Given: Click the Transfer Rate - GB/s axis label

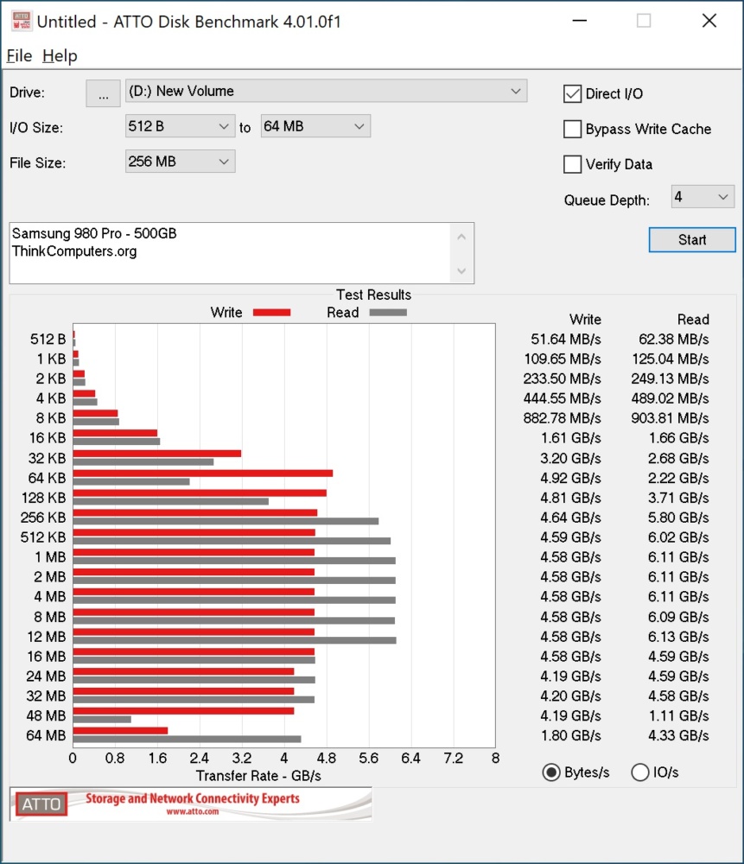Looking at the screenshot, I should (x=258, y=776).
